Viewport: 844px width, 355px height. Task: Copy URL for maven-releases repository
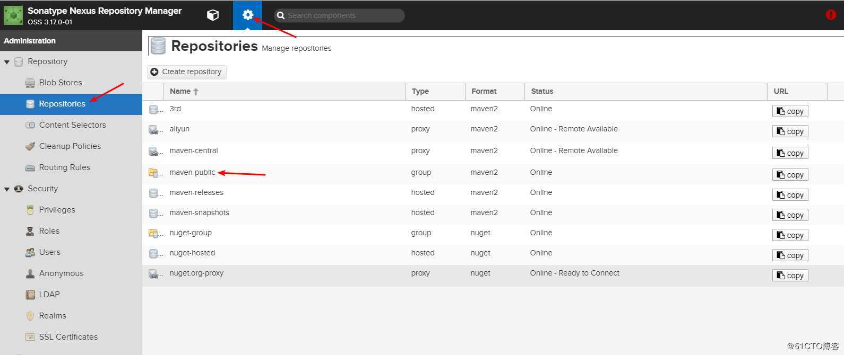click(790, 195)
